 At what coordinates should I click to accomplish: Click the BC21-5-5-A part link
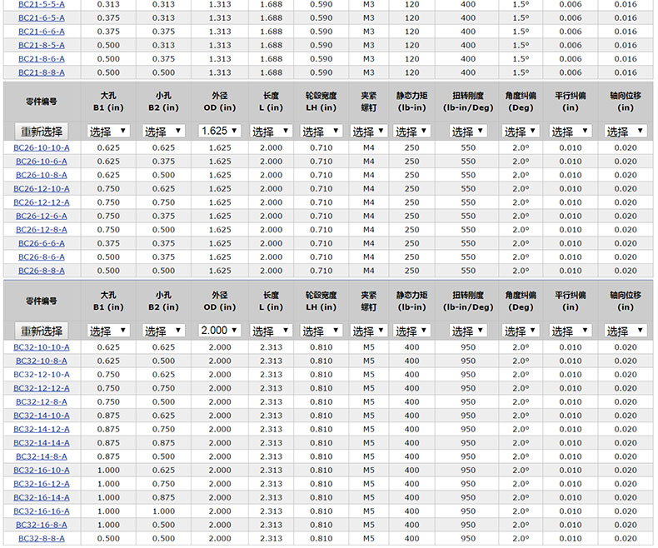(x=42, y=4)
